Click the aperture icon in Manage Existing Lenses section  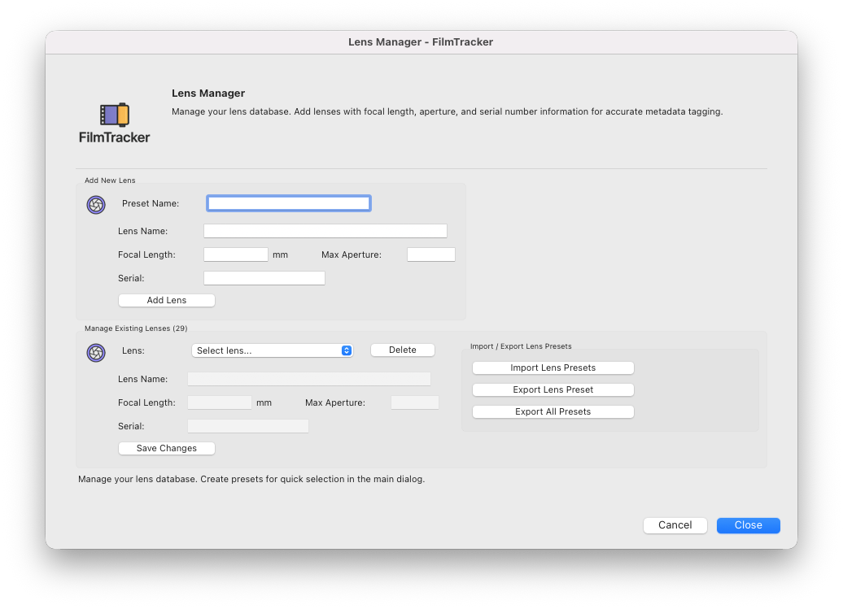click(x=96, y=353)
